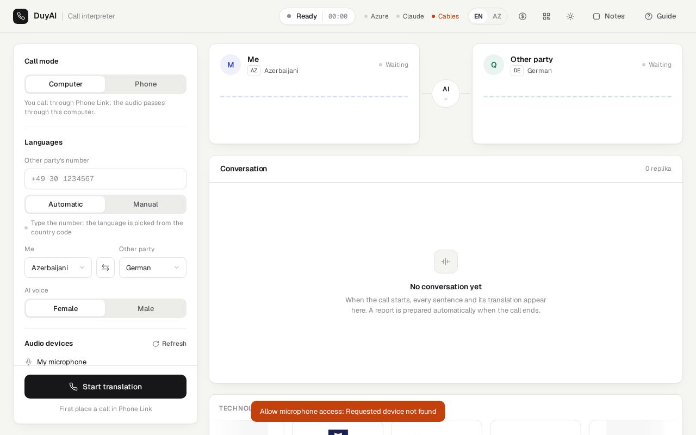Switch call mode to Phone
This screenshot has height=435, width=696.
click(x=146, y=84)
